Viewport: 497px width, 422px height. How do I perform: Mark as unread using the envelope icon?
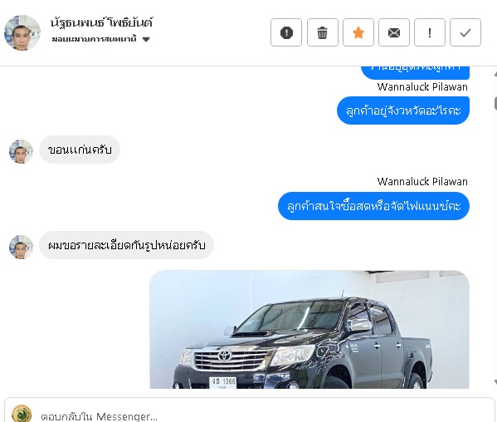[394, 32]
